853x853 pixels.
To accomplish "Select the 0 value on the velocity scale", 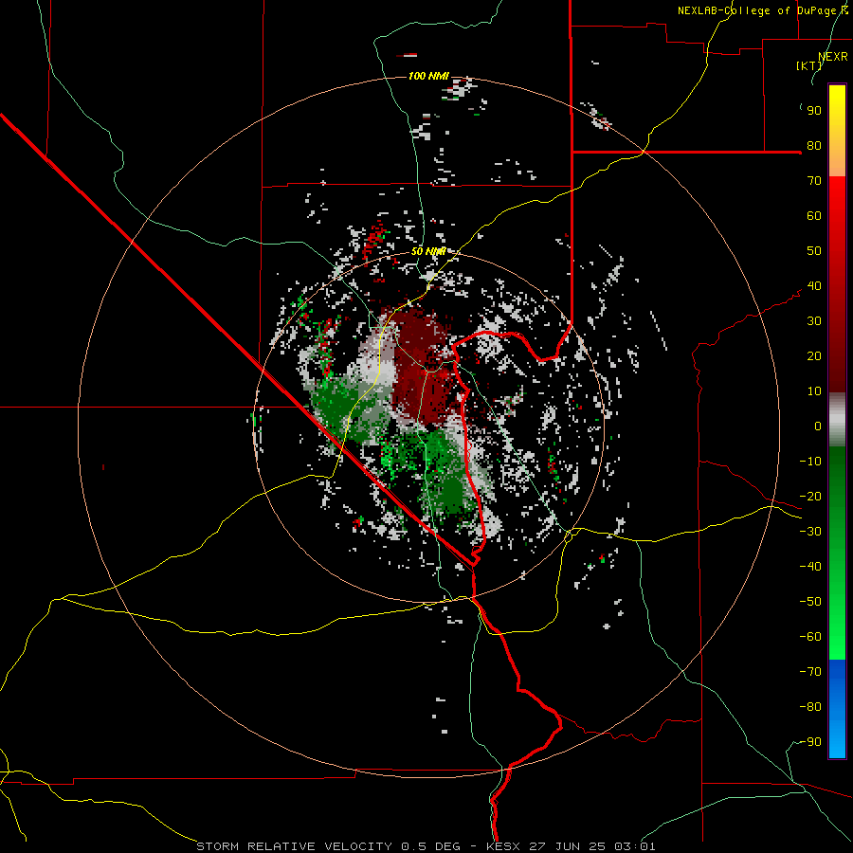I will (x=818, y=426).
